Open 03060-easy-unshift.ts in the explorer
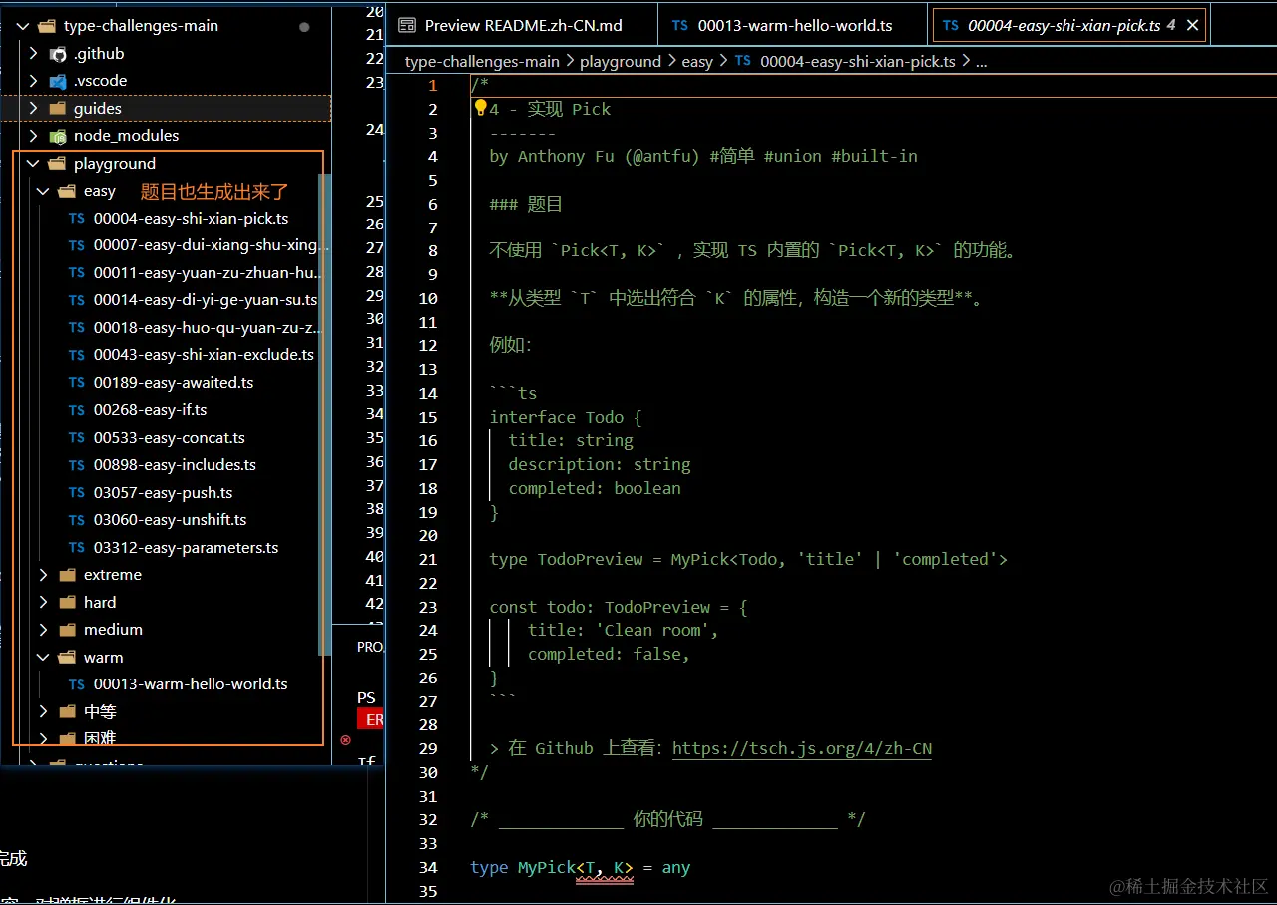The height and width of the screenshot is (905, 1277). (x=171, y=520)
